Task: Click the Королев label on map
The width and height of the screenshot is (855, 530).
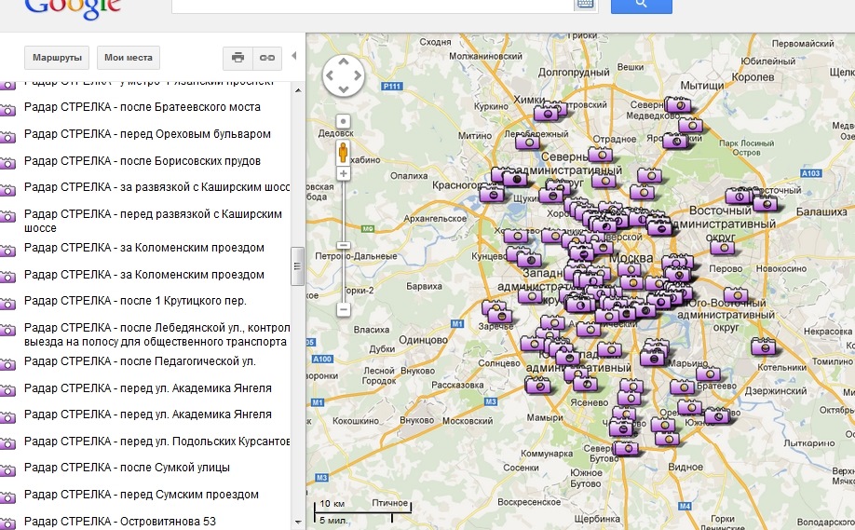Action: coord(753,77)
